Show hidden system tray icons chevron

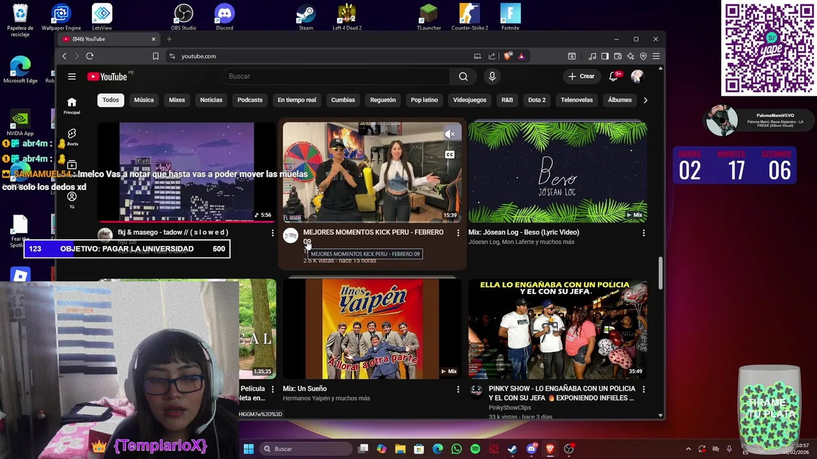688,449
